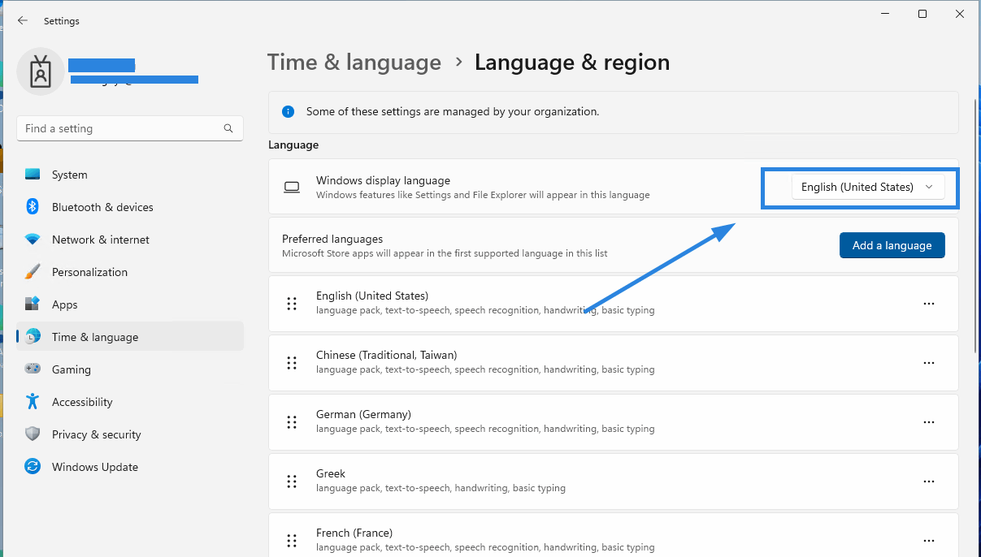Click the vertical scrollbar on right
The width and height of the screenshot is (981, 557).
pyautogui.click(x=975, y=226)
